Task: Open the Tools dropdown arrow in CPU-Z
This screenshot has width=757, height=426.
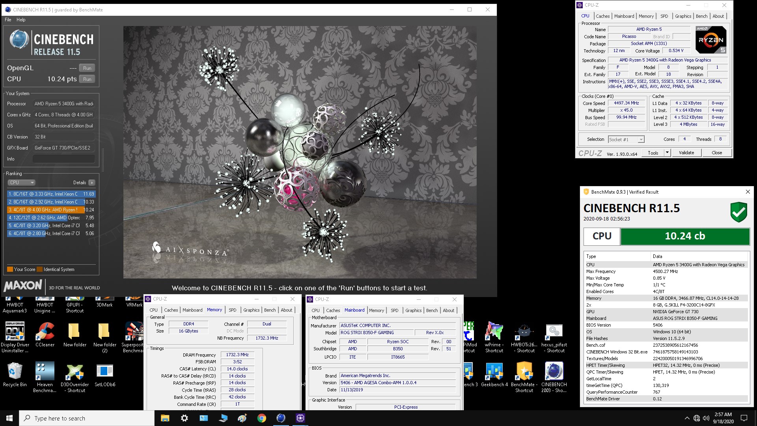Action: pos(667,153)
